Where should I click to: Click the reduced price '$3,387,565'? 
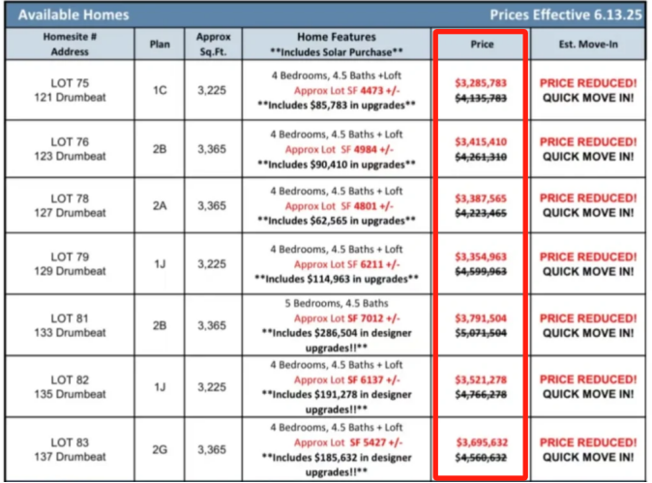click(481, 198)
